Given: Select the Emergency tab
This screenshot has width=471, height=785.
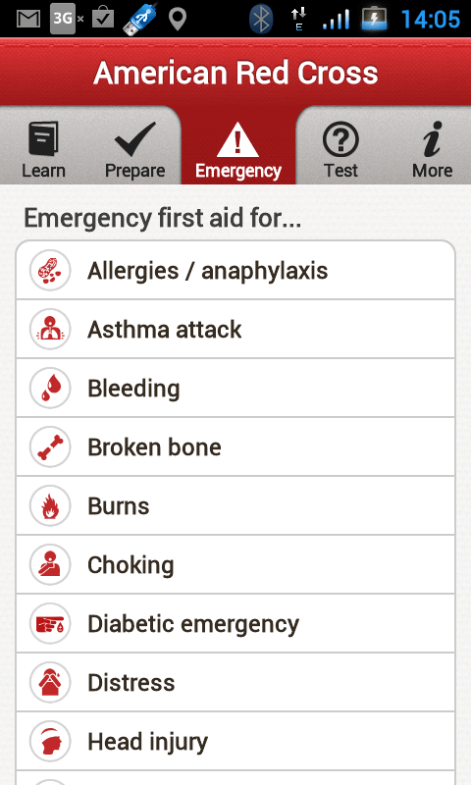Looking at the screenshot, I should tap(238, 149).
